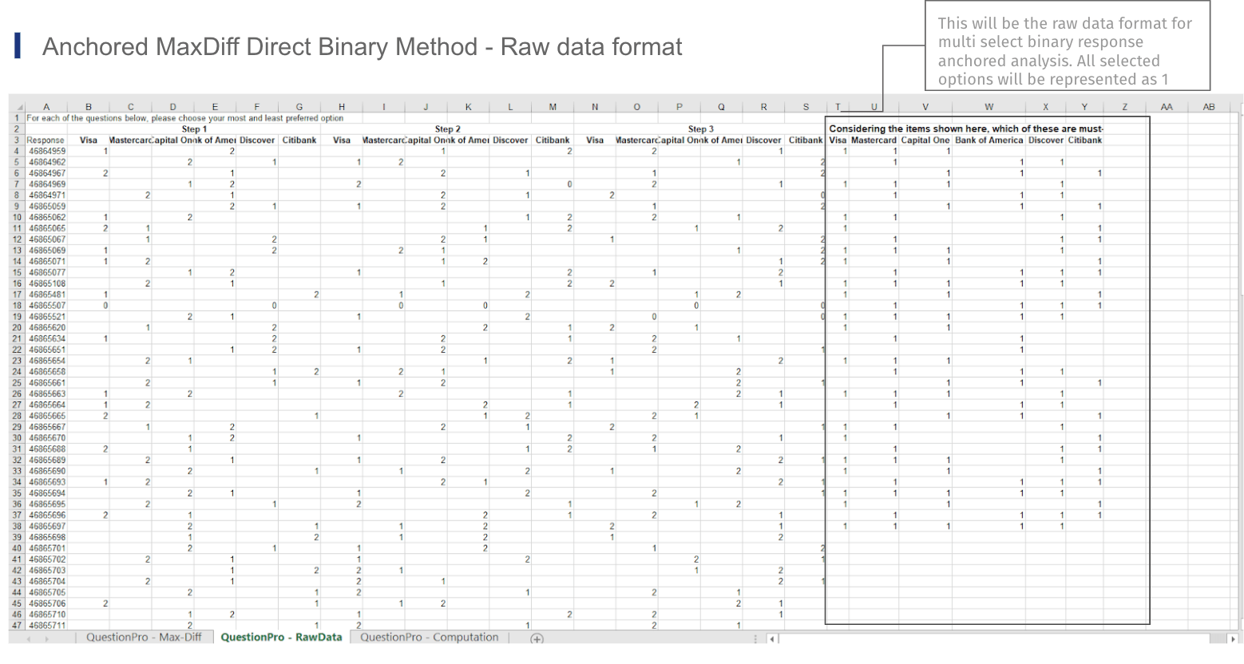This screenshot has width=1244, height=664.
Task: Click response ID 46865108
Action: tap(46, 283)
